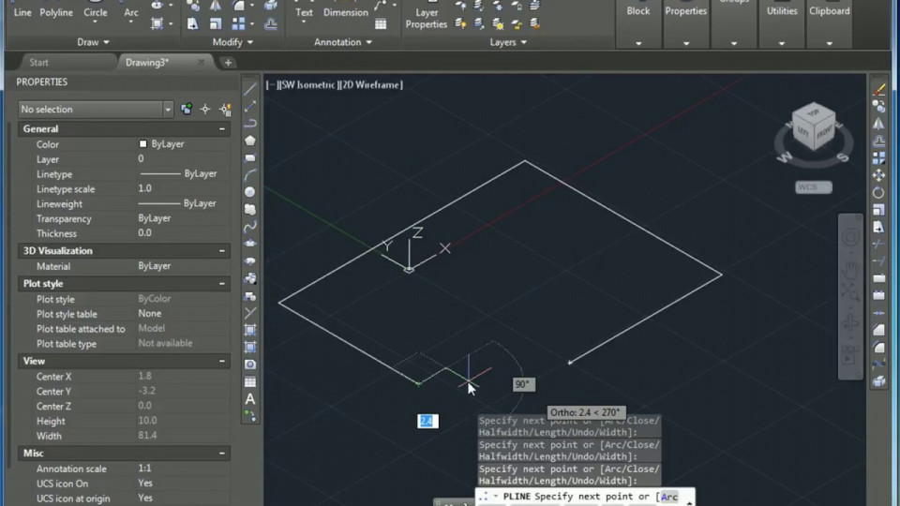Click the Select Objects icon in Properties palette
The height and width of the screenshot is (506, 900).
pos(205,109)
